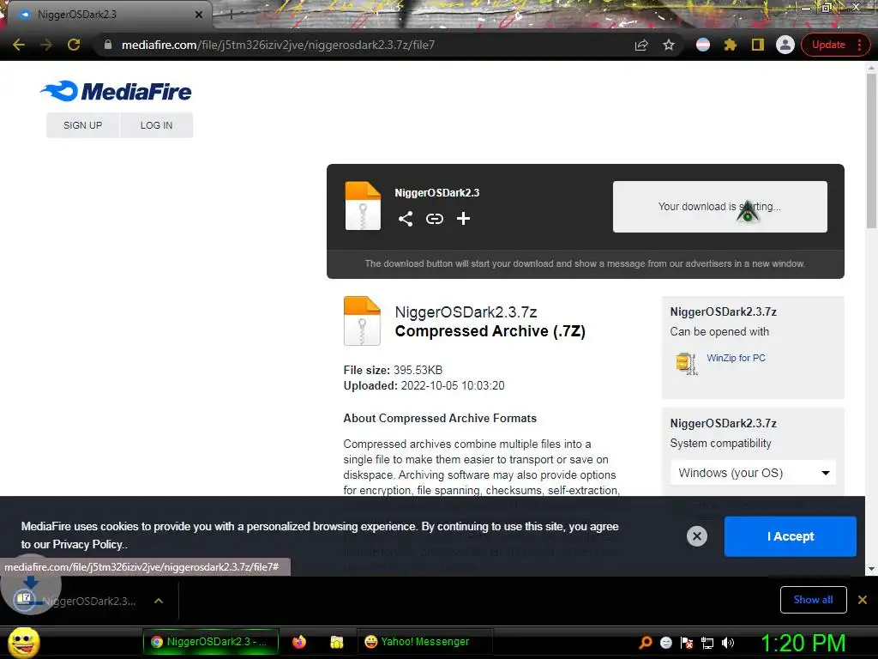Toggle the browser side panel
This screenshot has height=659, width=878.
coord(758,45)
